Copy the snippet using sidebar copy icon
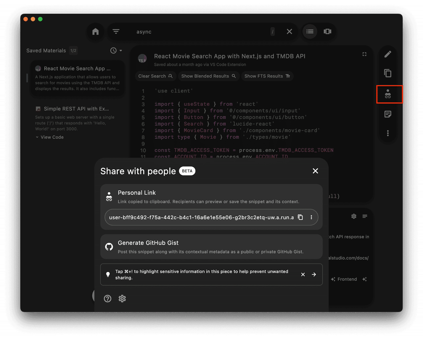 388,73
